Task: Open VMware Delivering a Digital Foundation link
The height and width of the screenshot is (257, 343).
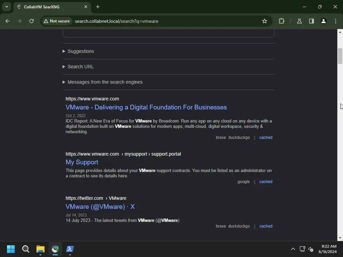Action: pos(146,107)
